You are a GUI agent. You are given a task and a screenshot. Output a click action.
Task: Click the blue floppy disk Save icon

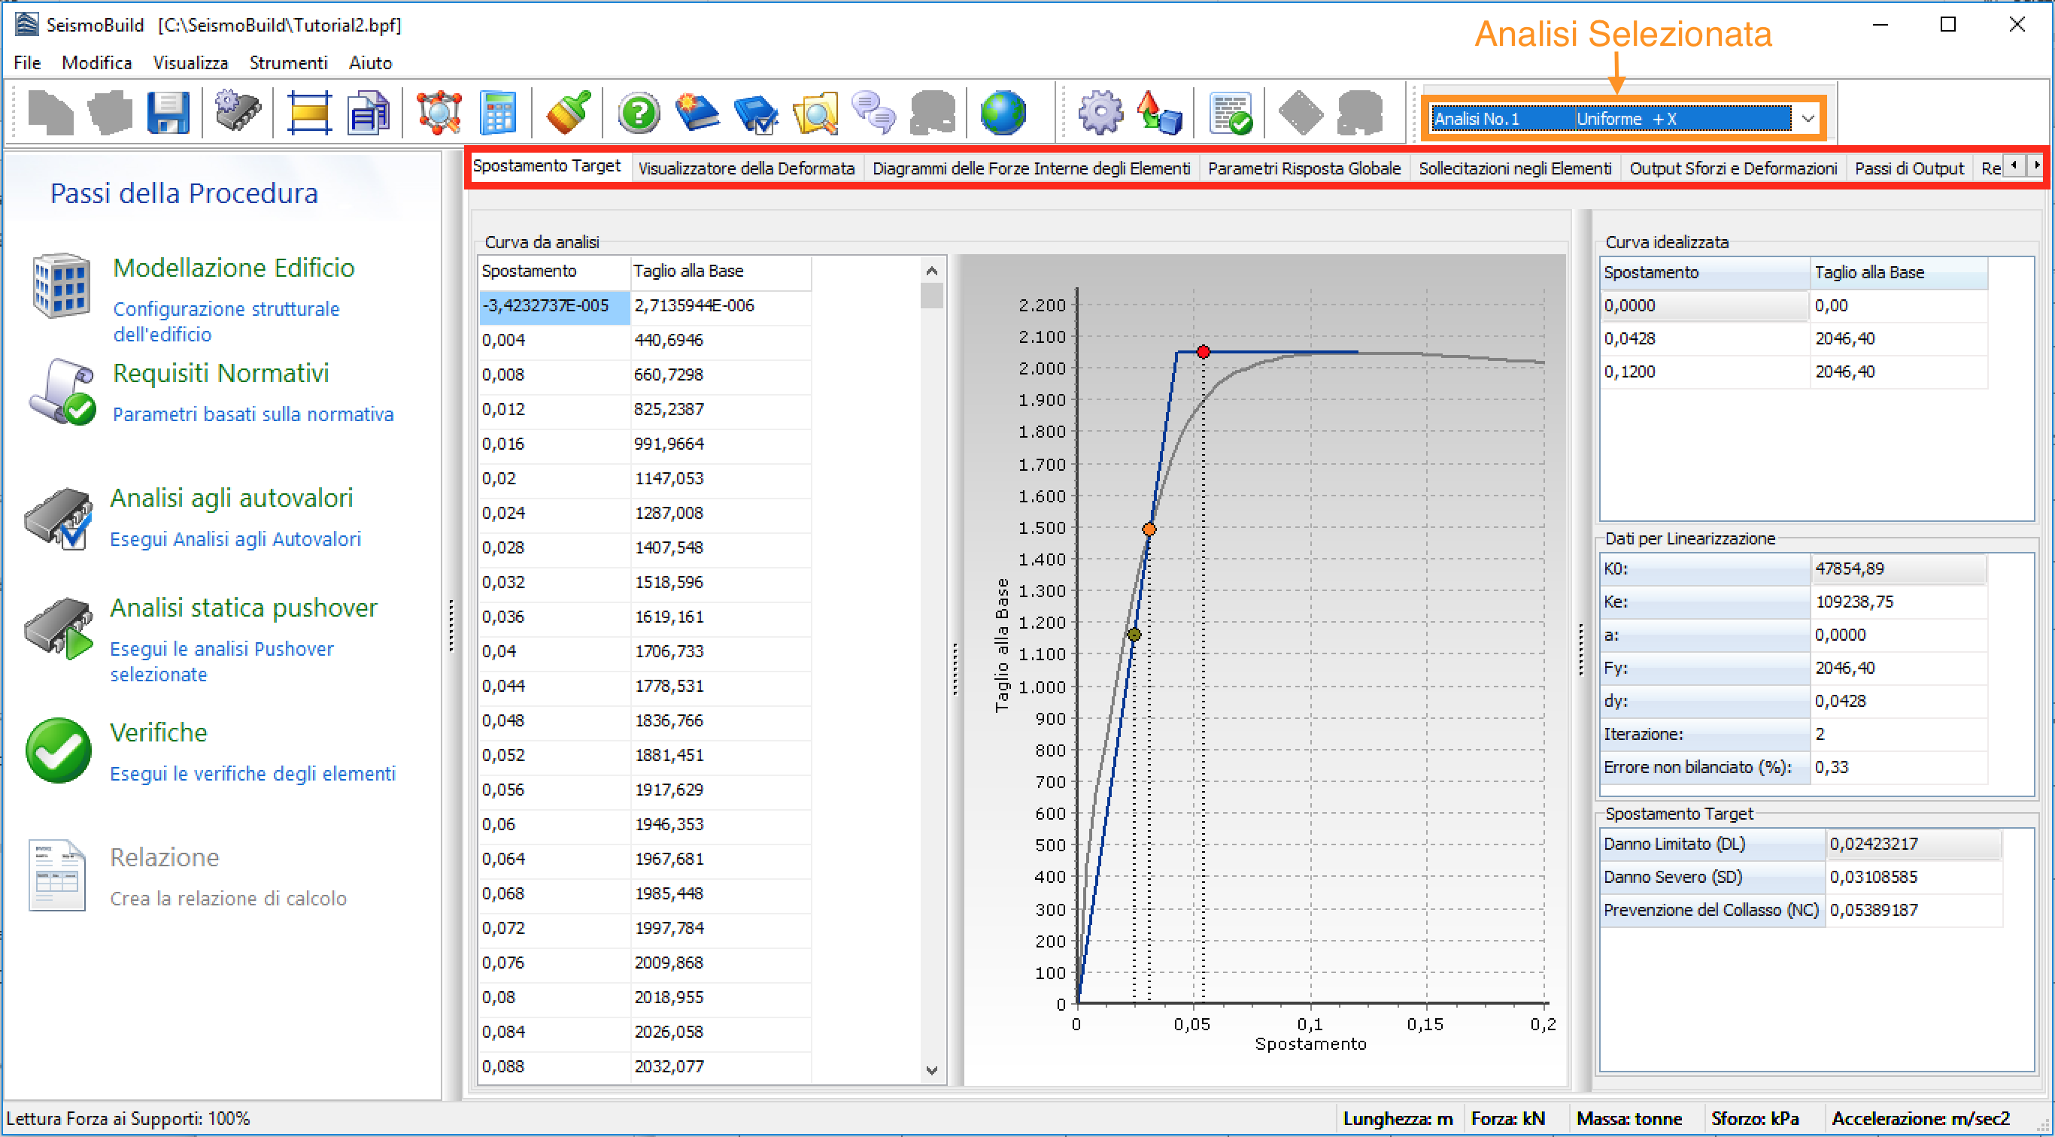coord(168,113)
